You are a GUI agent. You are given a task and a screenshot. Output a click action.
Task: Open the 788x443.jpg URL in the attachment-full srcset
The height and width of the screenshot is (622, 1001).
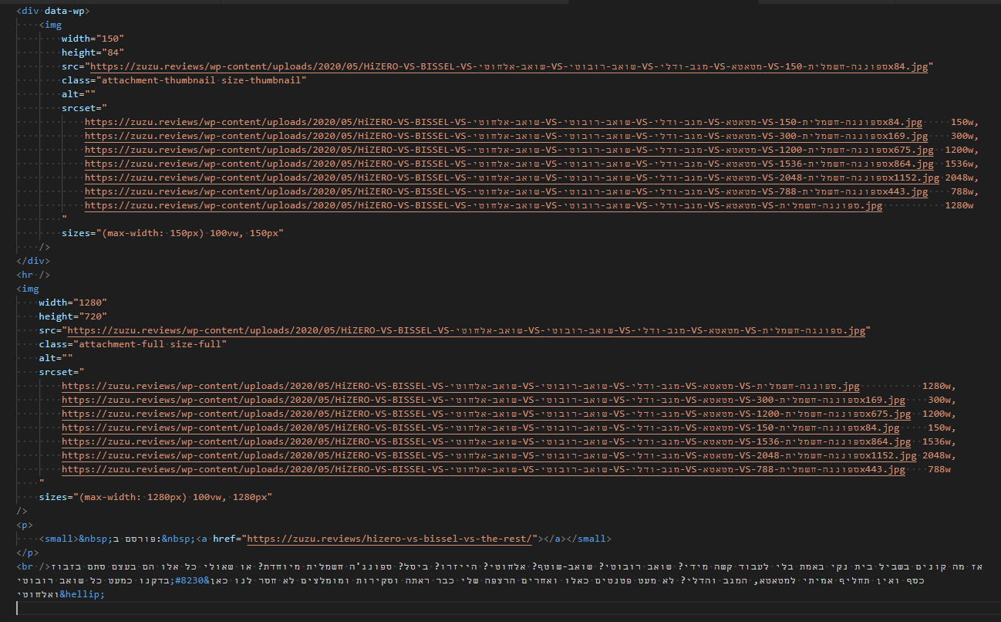(x=484, y=470)
